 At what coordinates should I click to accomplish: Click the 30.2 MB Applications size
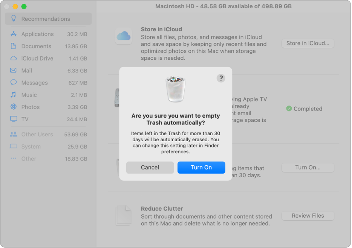[x=77, y=34]
